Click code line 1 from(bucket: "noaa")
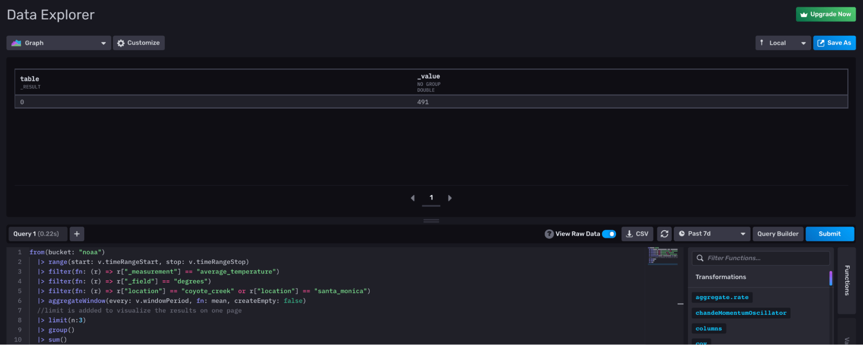Viewport: 863px width, 345px height. [67, 252]
